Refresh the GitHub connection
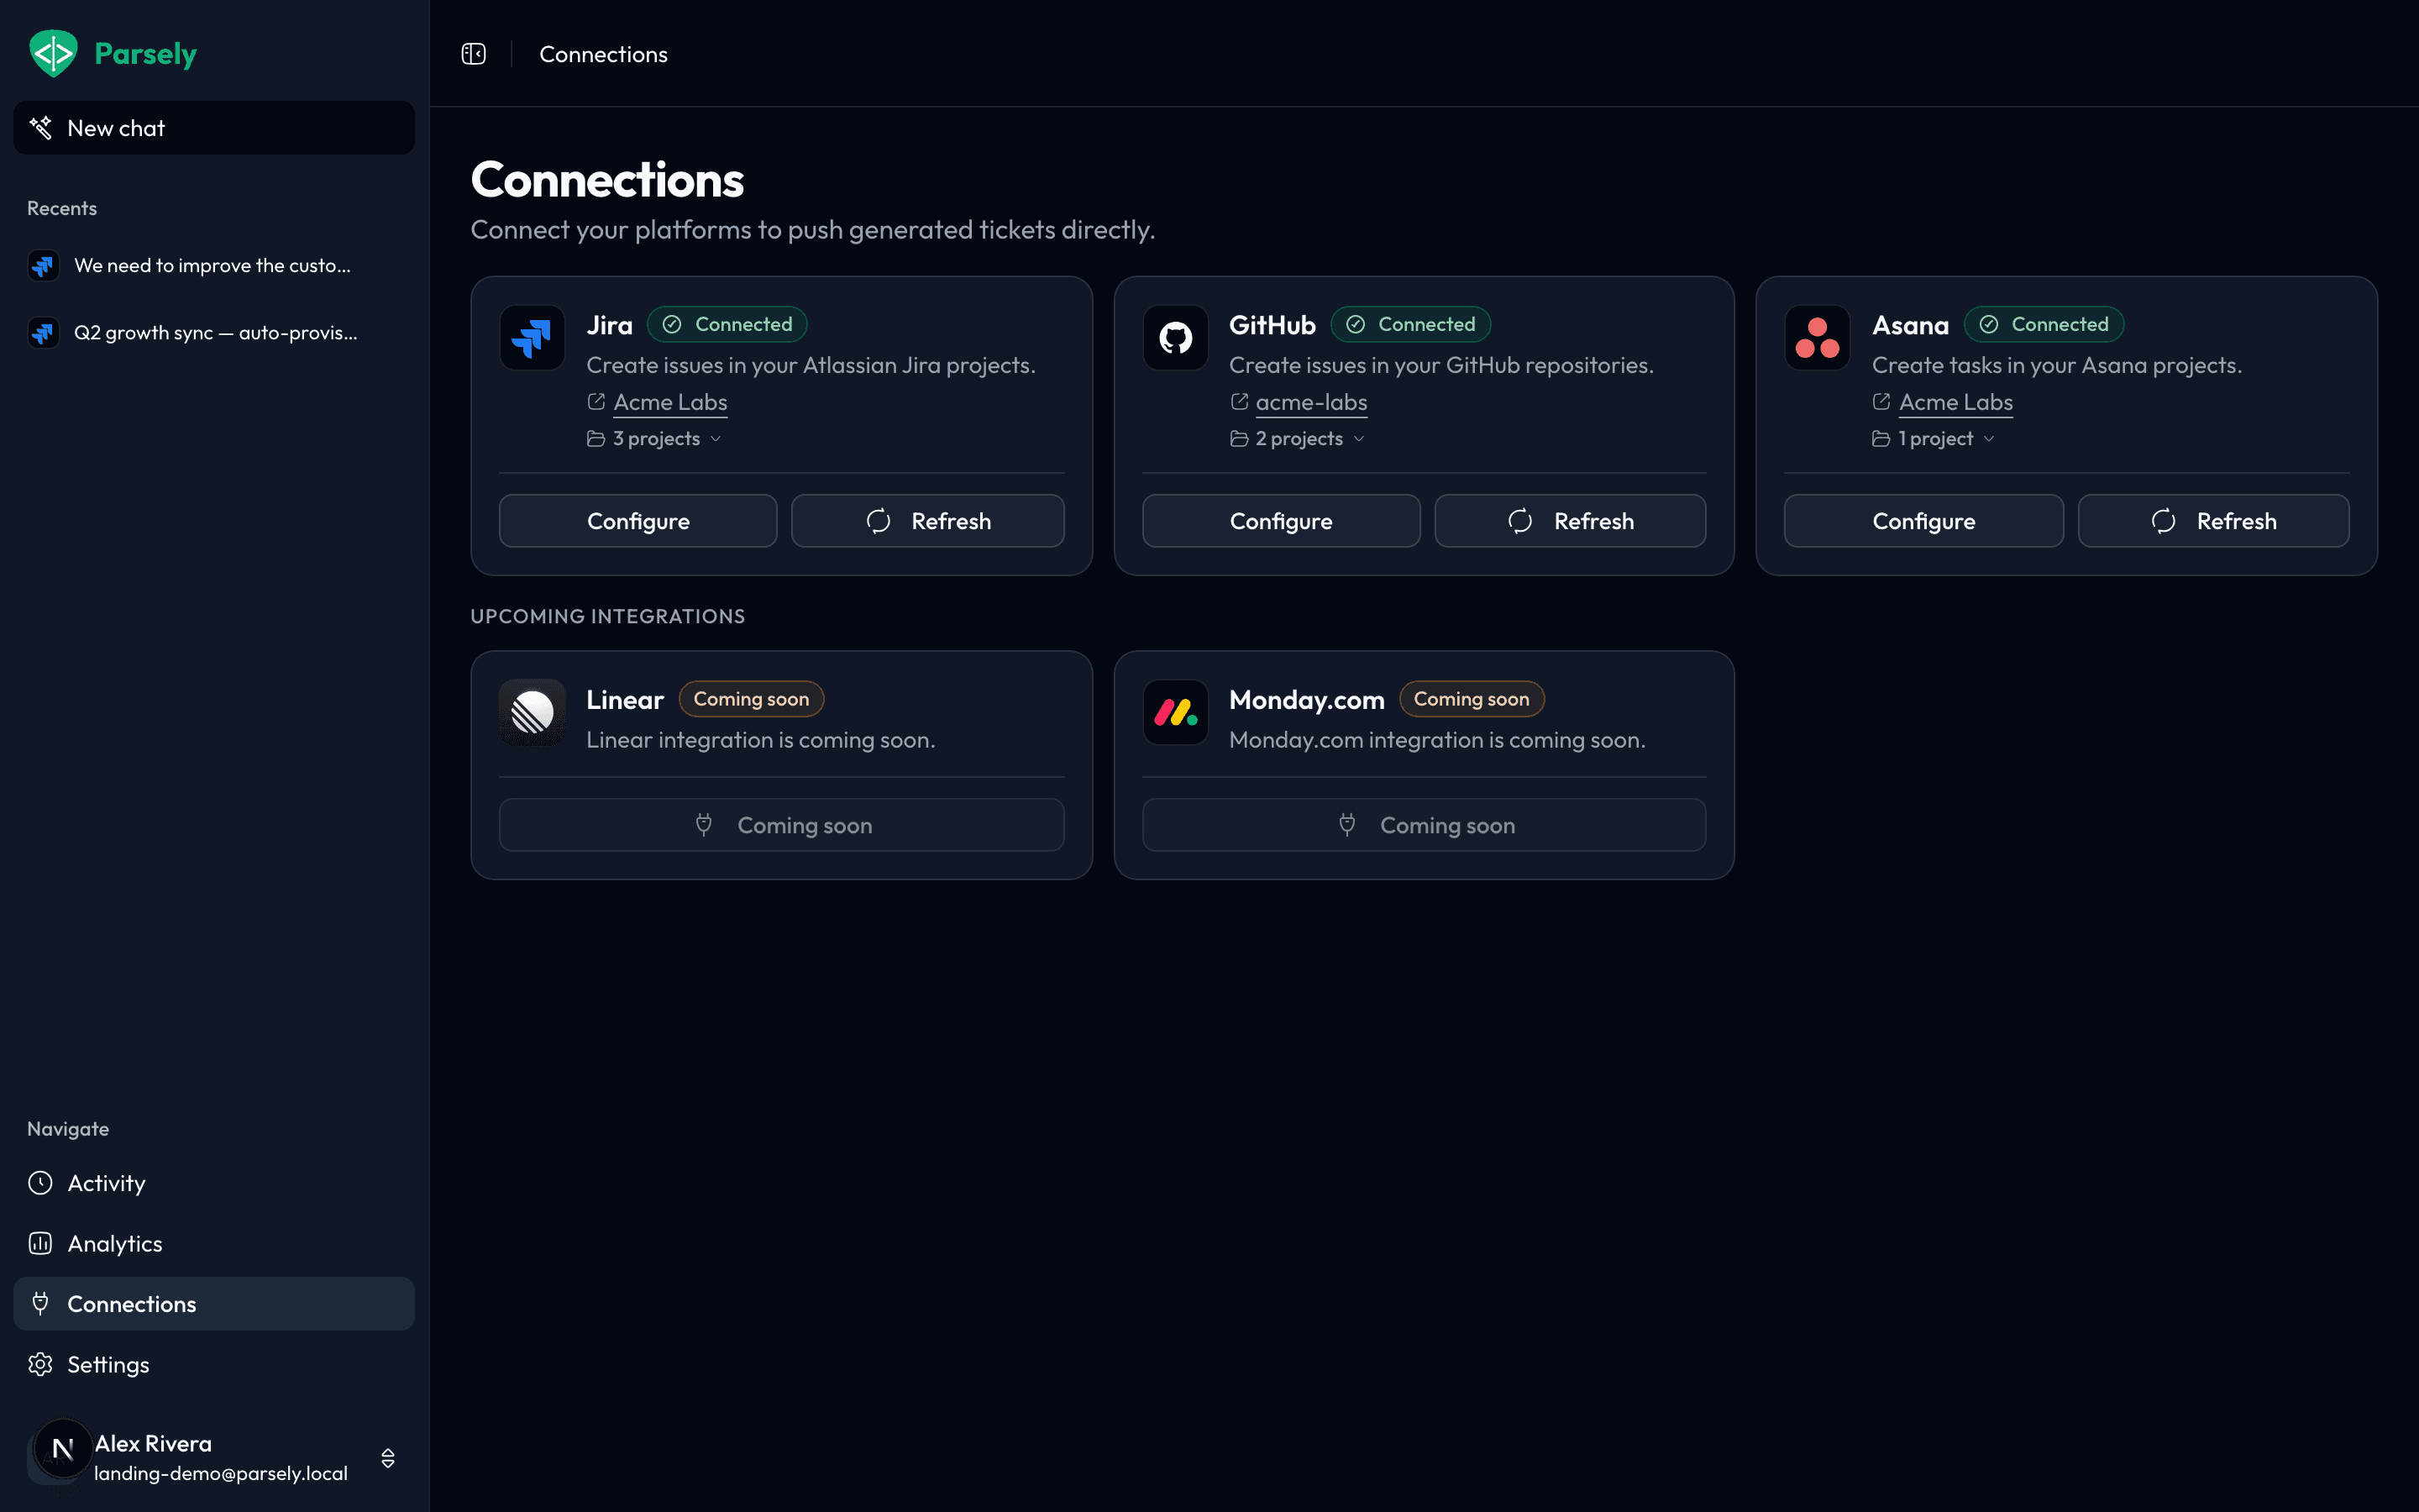The height and width of the screenshot is (1512, 2419). click(x=1571, y=521)
